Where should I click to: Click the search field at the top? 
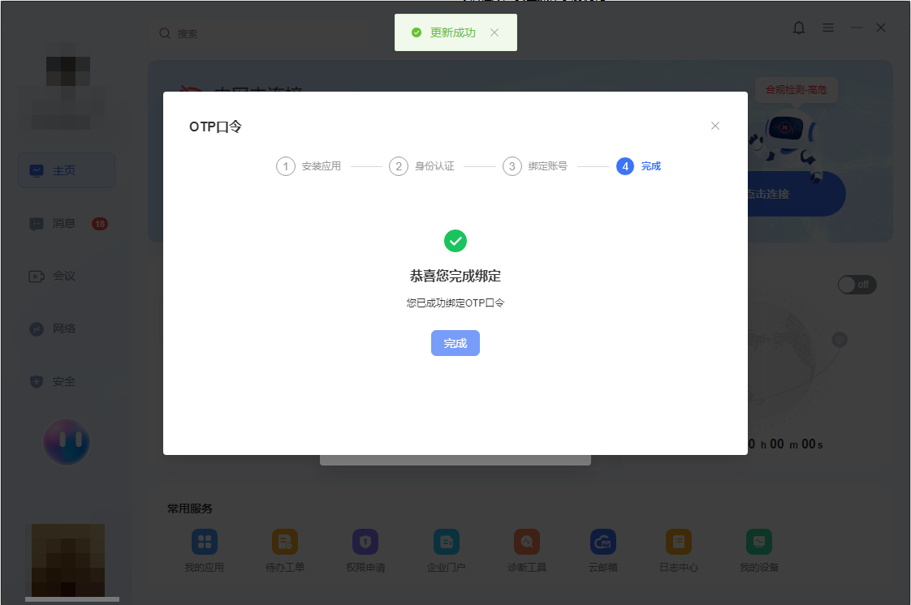pos(258,33)
